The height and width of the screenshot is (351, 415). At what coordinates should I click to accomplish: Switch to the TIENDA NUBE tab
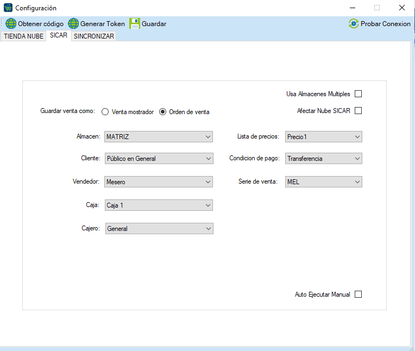pos(23,36)
